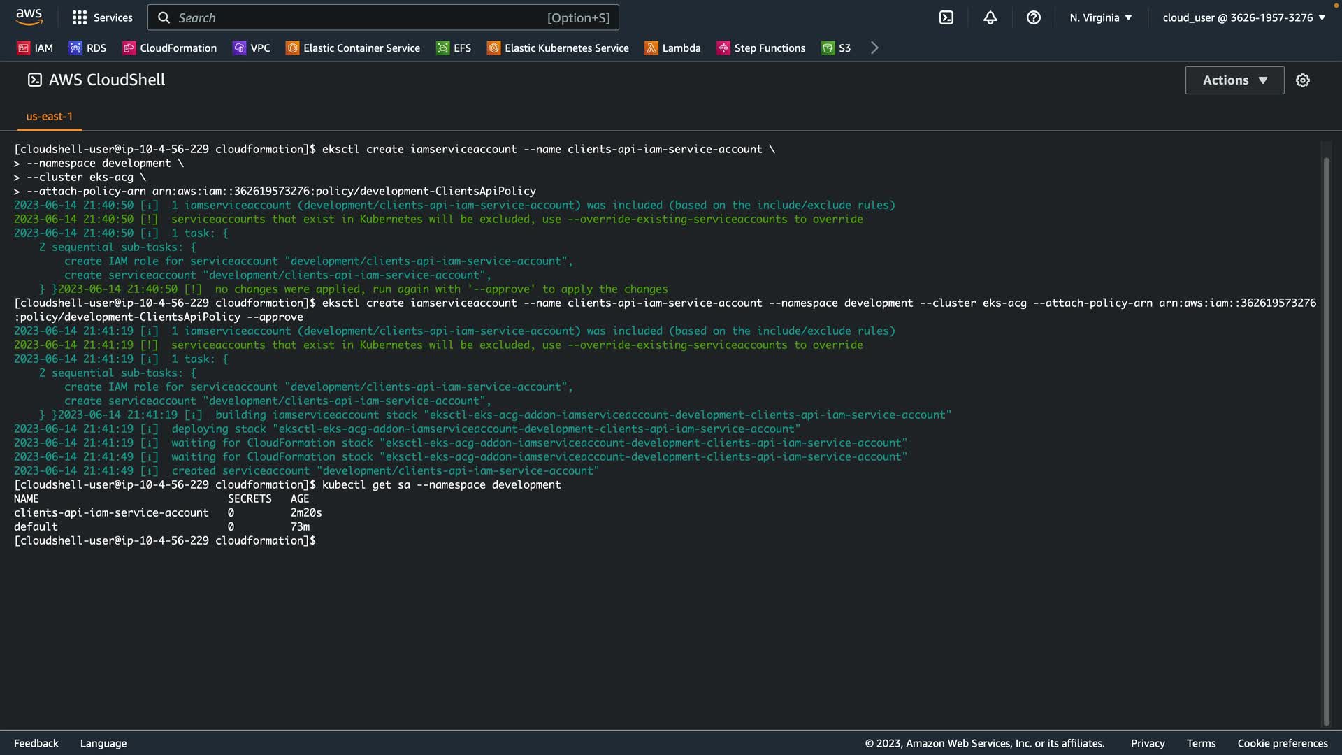1342x755 pixels.
Task: Open S3 service shortcut
Action: click(x=837, y=48)
